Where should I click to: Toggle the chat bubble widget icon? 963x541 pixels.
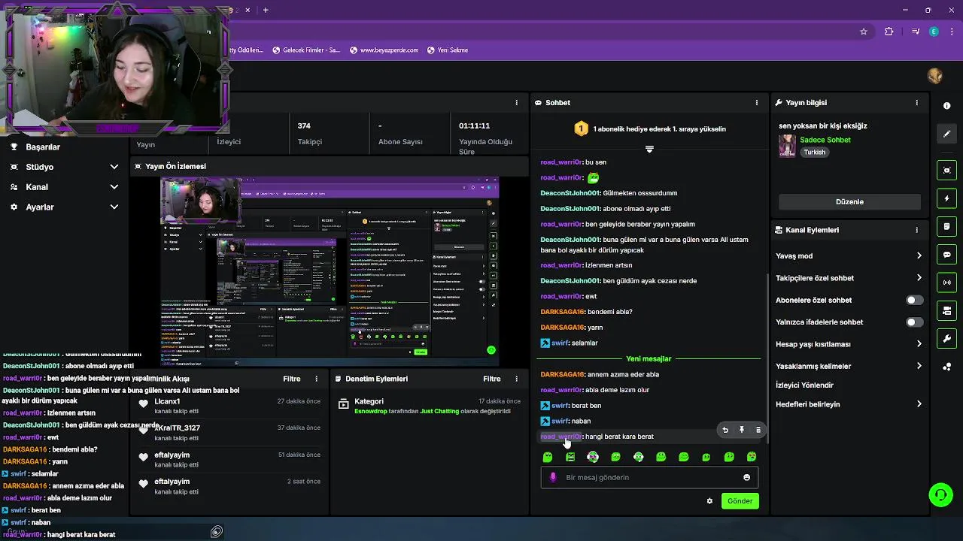point(947,255)
